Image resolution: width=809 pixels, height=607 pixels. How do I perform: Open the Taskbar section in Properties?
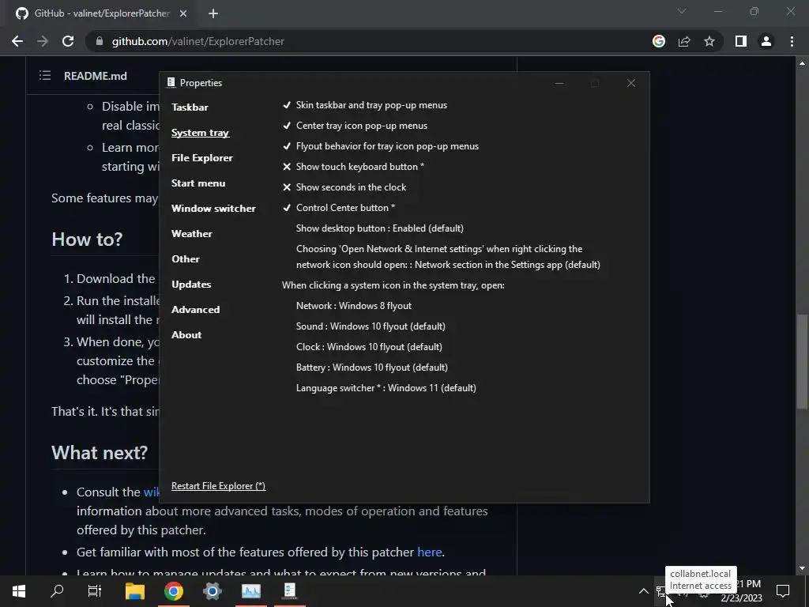point(190,107)
